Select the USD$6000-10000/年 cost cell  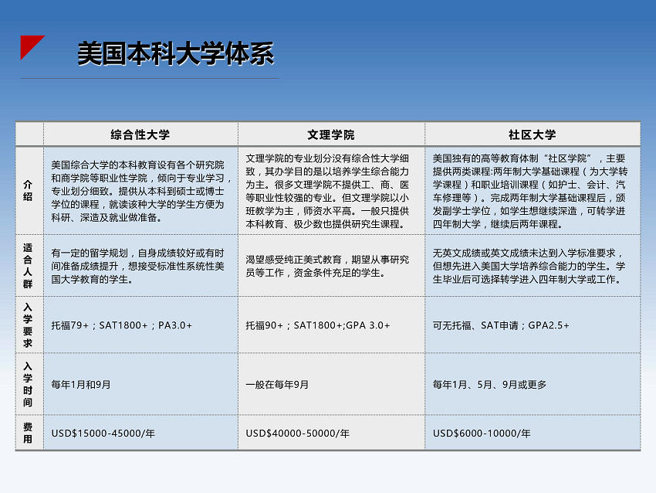click(533, 433)
